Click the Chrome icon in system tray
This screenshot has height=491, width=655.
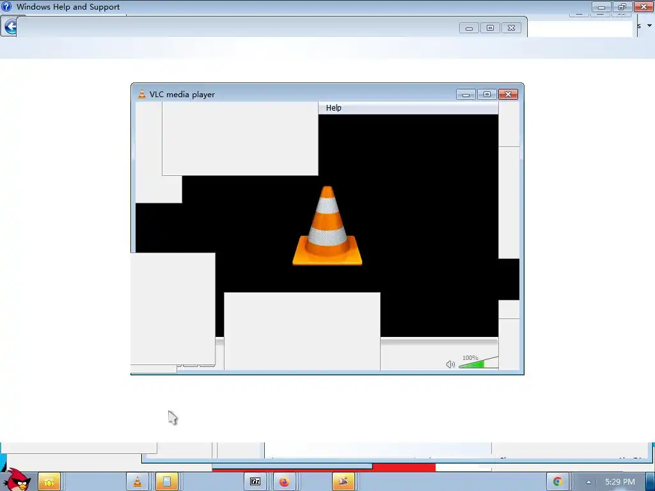point(557,482)
